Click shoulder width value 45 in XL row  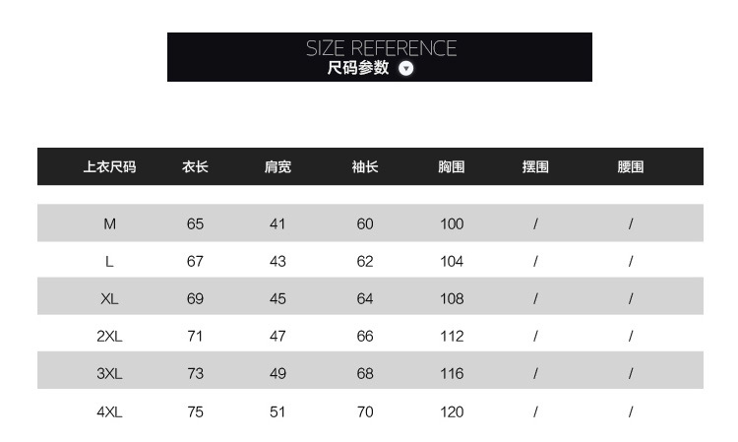pos(277,299)
